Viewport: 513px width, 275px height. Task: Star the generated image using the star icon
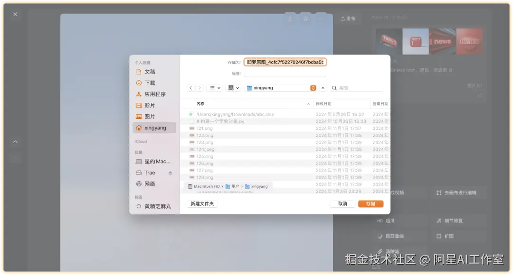pyautogui.click(x=306, y=18)
